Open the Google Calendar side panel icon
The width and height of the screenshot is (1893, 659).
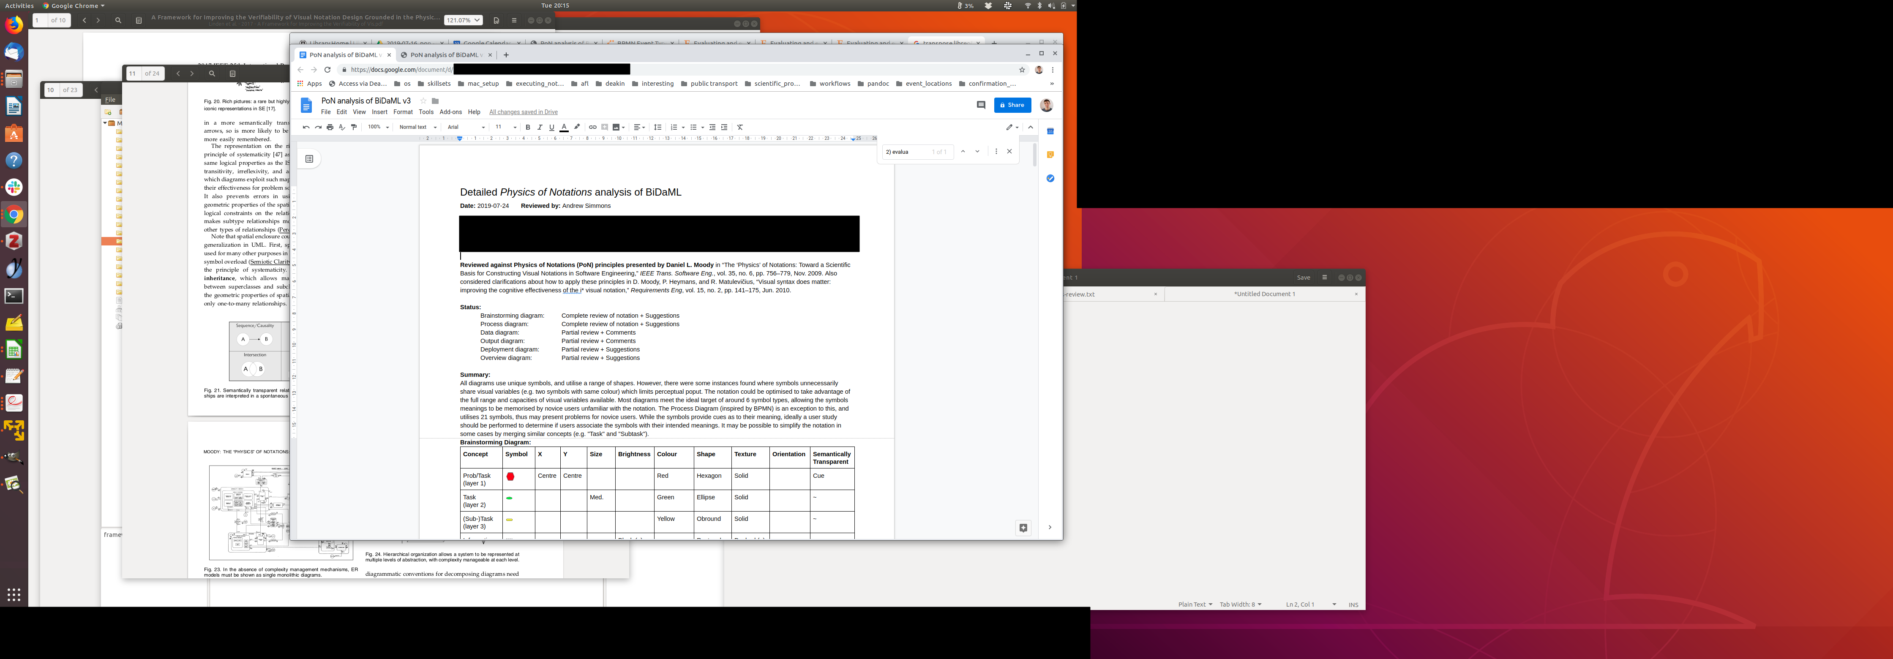1050,131
